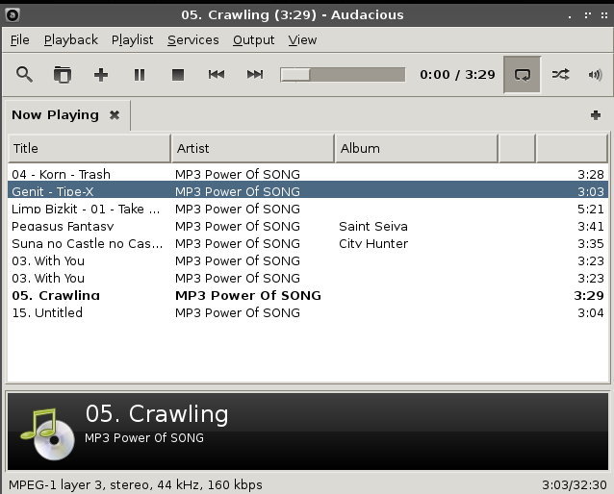The image size is (614, 494).
Task: Skip to the previous track
Action: coord(217,74)
